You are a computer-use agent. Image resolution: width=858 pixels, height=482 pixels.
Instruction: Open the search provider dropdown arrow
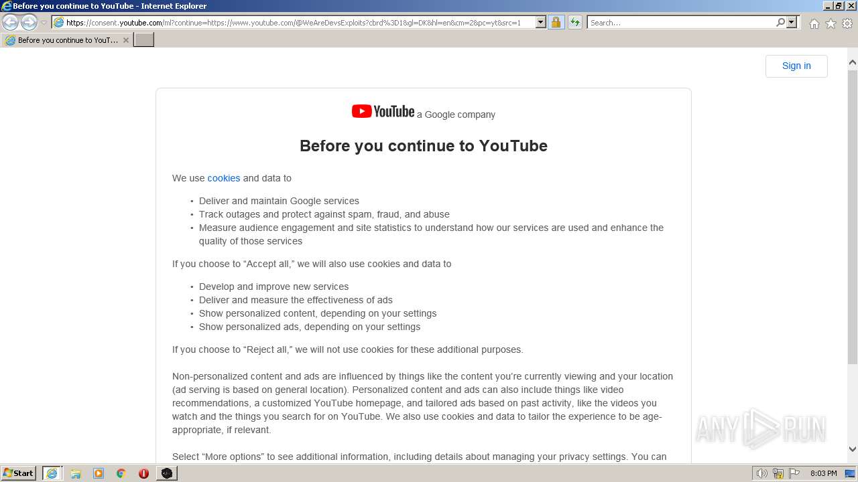(792, 22)
